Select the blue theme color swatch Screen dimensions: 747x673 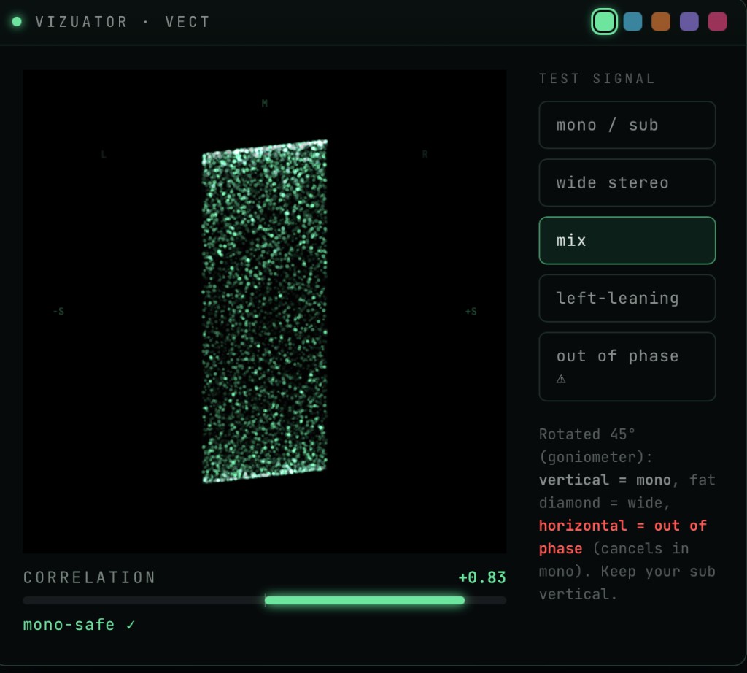coord(632,21)
